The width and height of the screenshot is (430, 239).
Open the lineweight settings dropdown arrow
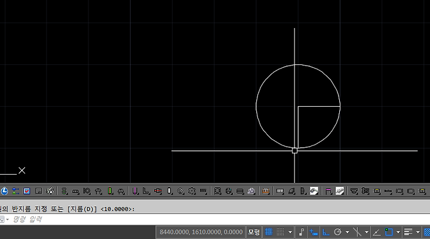418,232
